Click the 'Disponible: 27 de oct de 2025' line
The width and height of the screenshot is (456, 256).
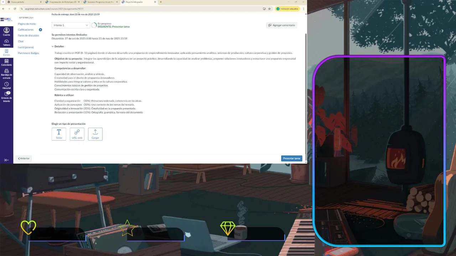coord(89,38)
